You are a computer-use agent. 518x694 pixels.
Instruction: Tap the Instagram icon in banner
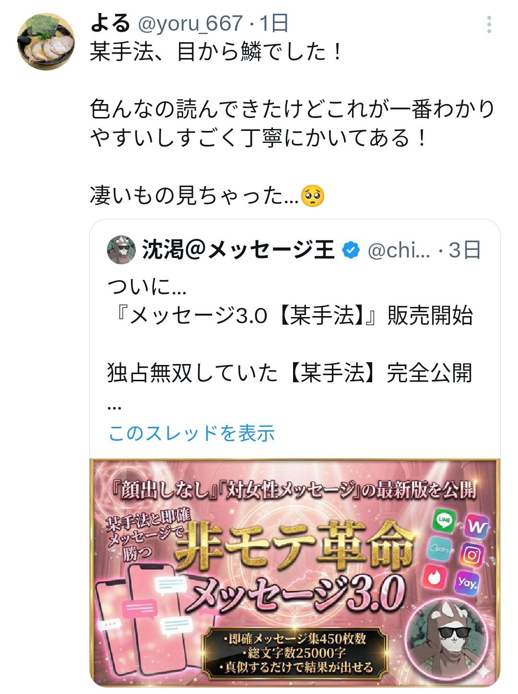472,555
